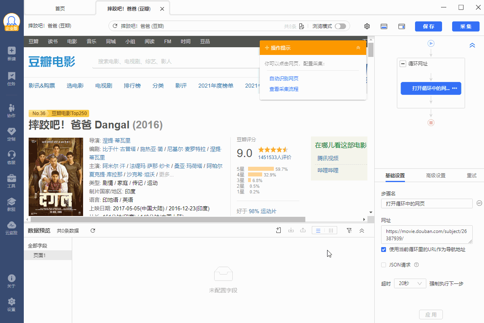This screenshot has width=484, height=323.
Task: Click 自动识别网页 link
Action: click(x=284, y=78)
